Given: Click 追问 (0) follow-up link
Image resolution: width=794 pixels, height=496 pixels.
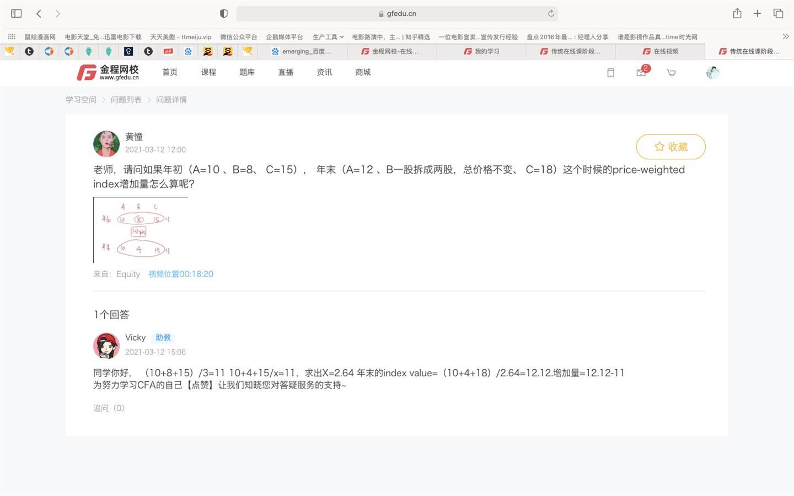Looking at the screenshot, I should click(x=109, y=408).
